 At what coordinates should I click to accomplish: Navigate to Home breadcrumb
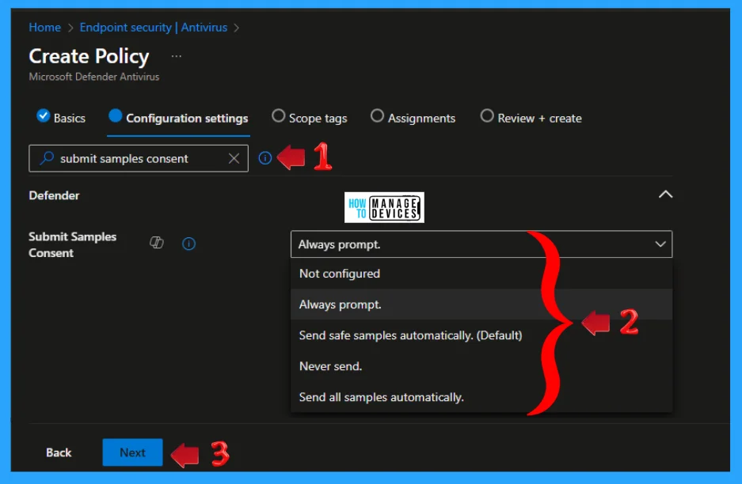click(45, 28)
